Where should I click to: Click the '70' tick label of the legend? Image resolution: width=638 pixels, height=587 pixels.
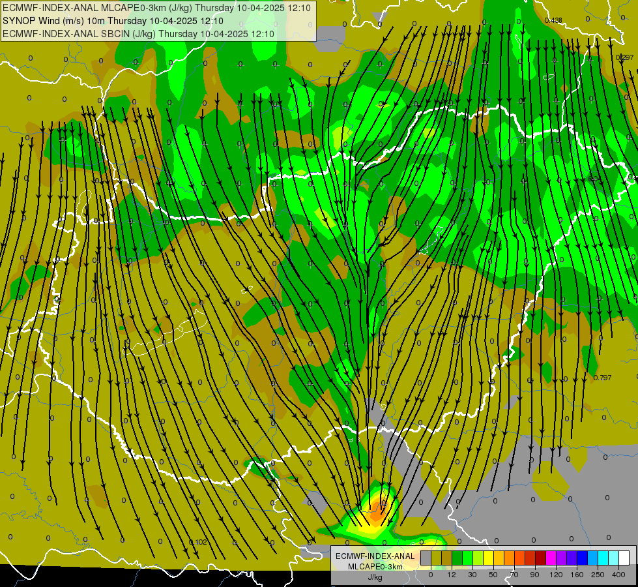(x=514, y=575)
